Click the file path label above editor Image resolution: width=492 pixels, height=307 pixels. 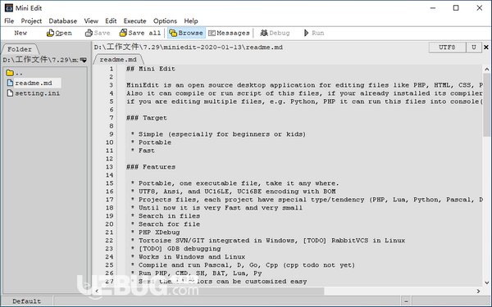189,47
